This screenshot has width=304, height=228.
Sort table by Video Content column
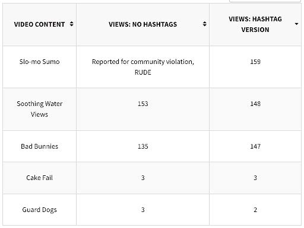71,24
